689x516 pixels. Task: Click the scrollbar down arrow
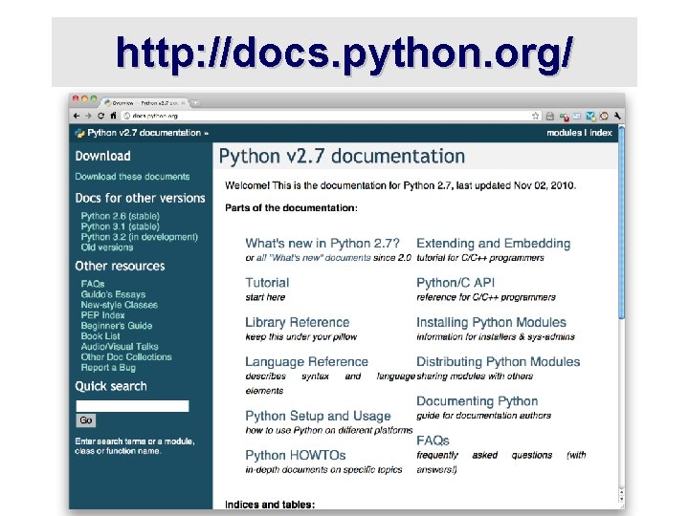click(x=621, y=500)
